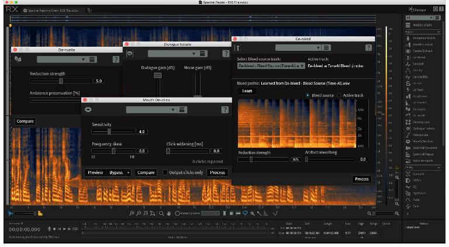Click Learn button in De-bleed
This screenshot has height=247, width=449.
247,91
